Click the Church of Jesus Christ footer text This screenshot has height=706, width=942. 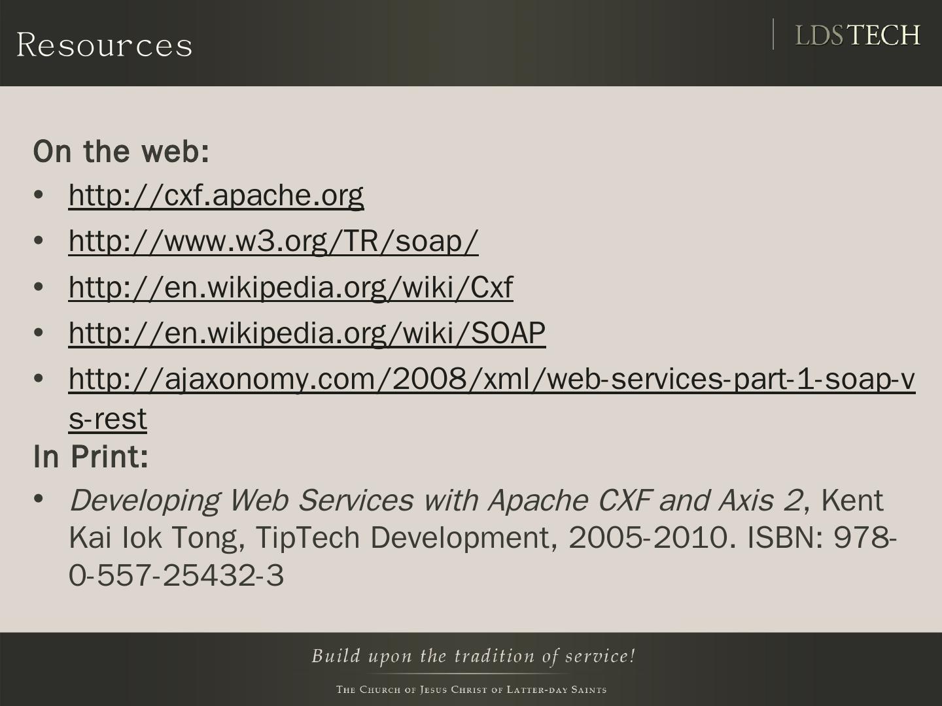coord(471,690)
